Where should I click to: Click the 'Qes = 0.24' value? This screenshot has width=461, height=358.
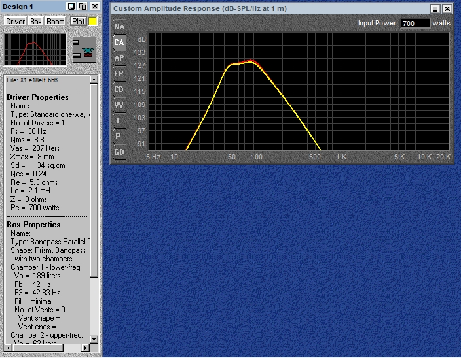[x=29, y=174]
